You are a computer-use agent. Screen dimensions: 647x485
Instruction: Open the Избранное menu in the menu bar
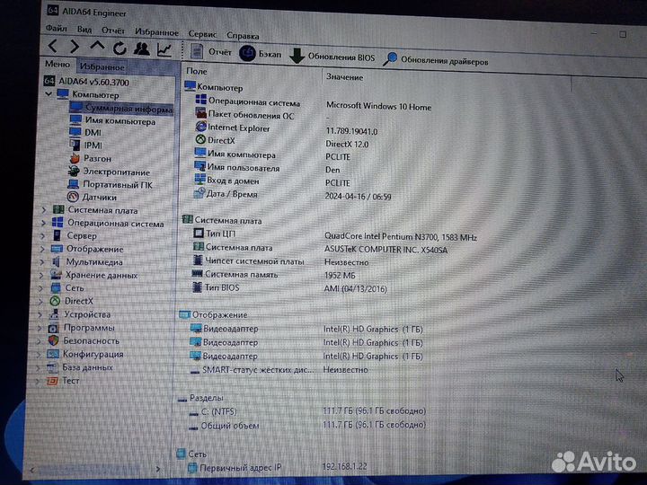156,32
